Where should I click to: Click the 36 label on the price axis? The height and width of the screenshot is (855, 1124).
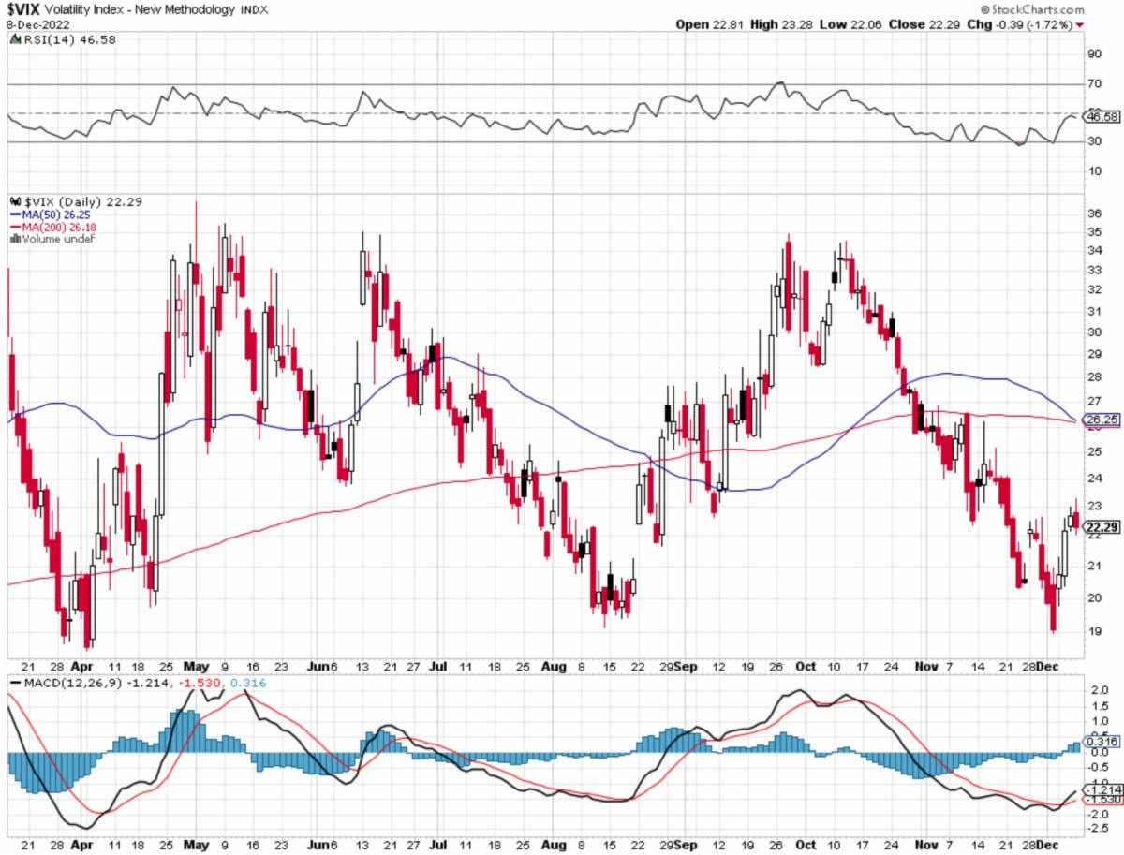[1094, 213]
